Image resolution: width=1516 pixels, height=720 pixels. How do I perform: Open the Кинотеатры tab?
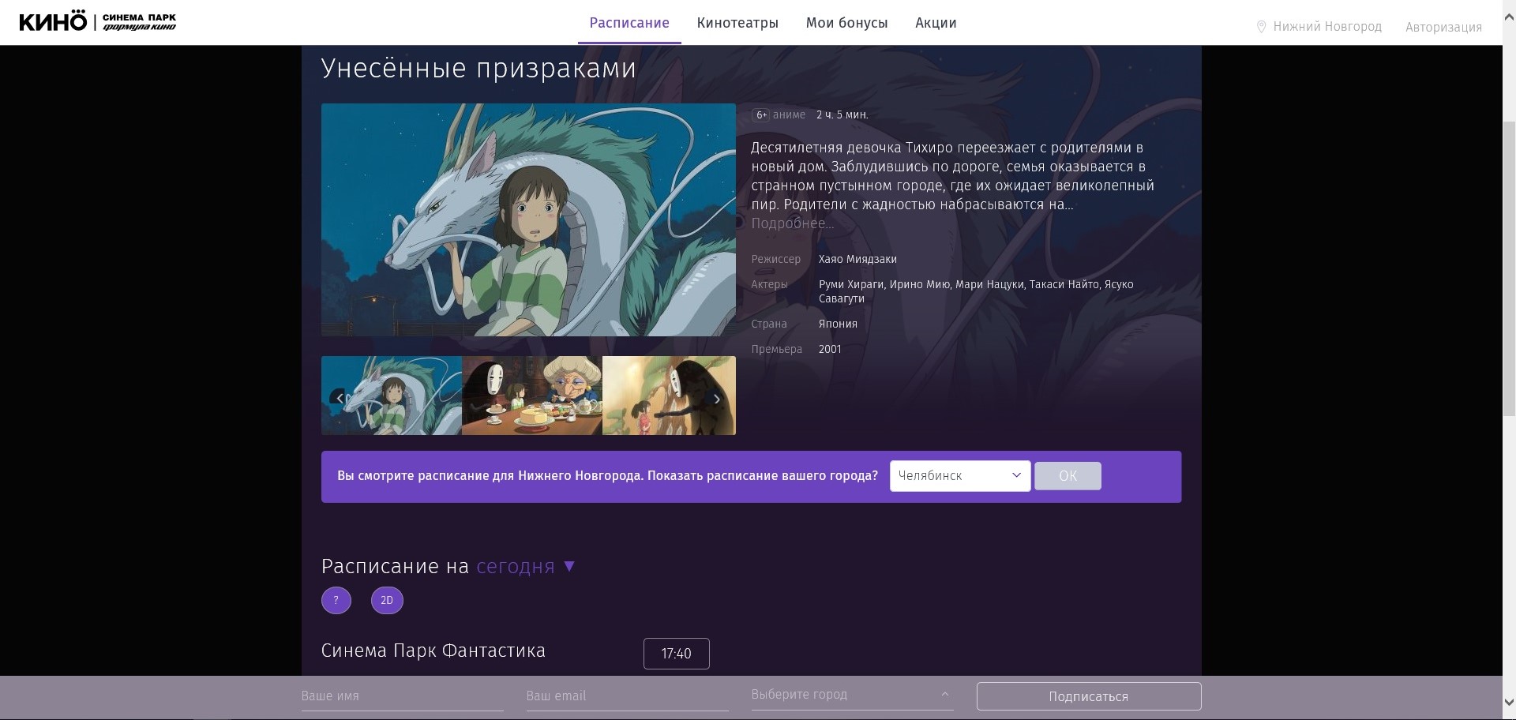[x=737, y=23]
